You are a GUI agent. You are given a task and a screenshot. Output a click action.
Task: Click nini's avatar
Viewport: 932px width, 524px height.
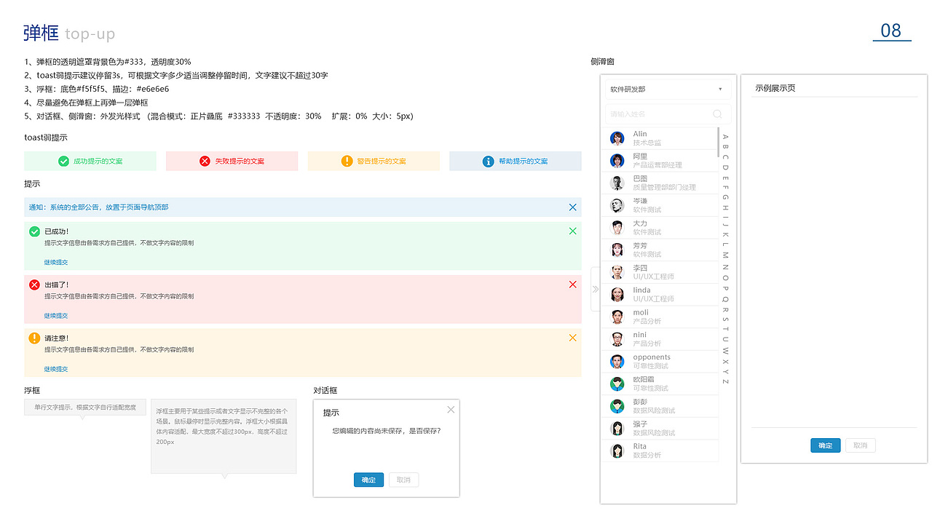pos(617,339)
